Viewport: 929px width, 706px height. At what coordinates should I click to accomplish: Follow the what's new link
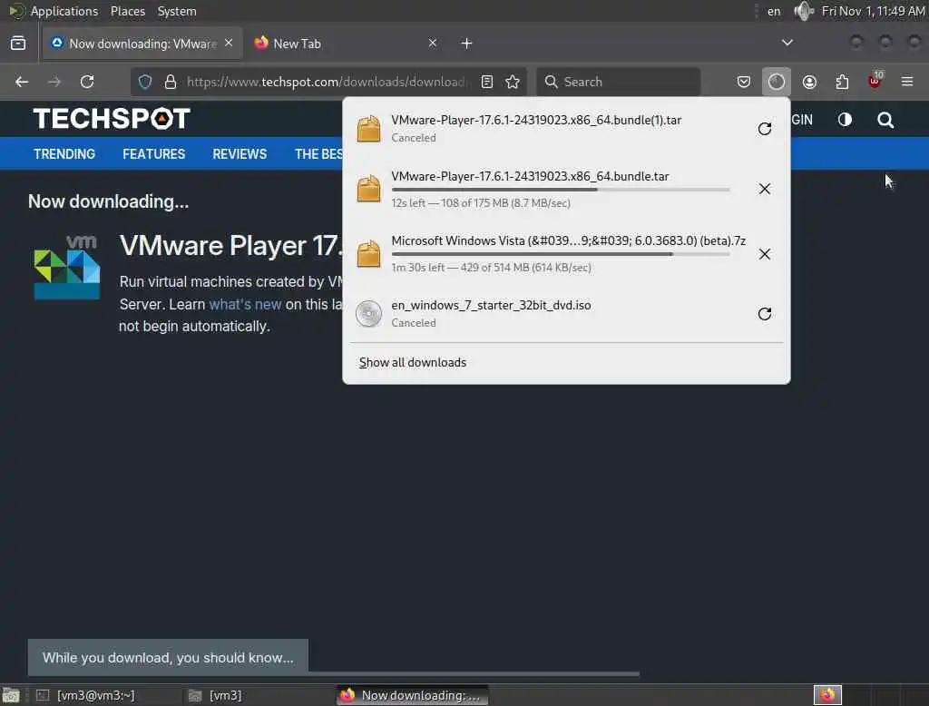click(245, 304)
